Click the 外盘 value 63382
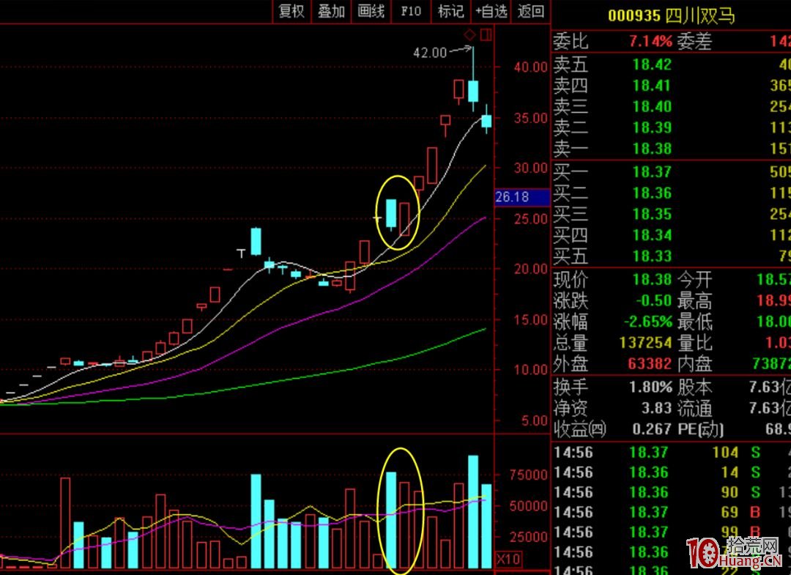The image size is (791, 575). 649,363
